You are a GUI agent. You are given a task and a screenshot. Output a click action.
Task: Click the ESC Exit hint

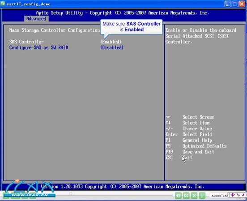(179, 158)
